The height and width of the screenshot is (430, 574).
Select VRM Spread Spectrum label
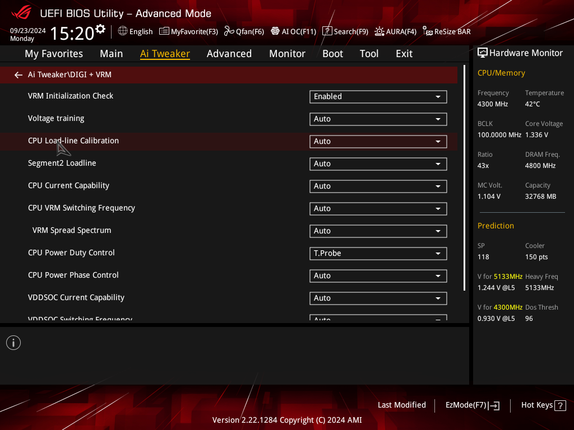72,230
